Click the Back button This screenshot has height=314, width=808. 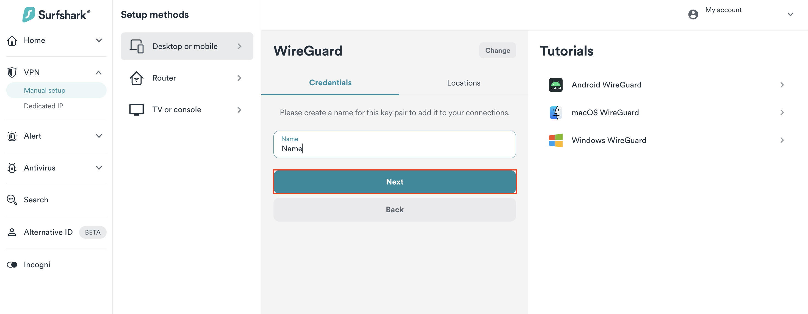click(x=394, y=210)
